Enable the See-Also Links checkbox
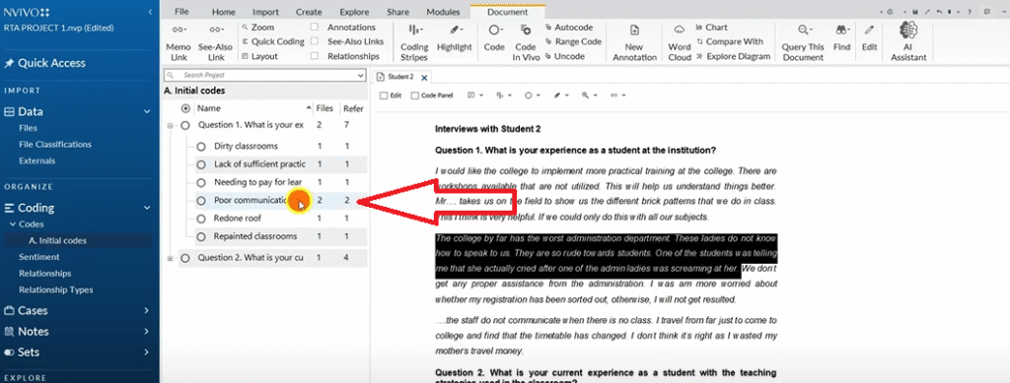 pos(315,41)
